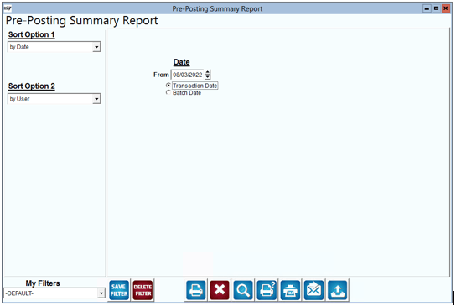Select the Batch Date radio button
Screen dimensions: 456x306
click(x=168, y=92)
